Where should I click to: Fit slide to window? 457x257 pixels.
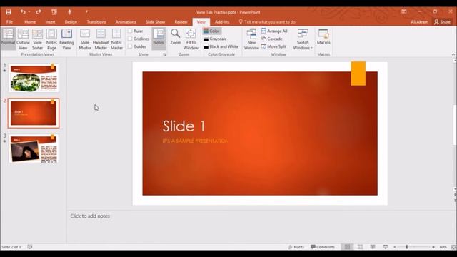(191, 39)
